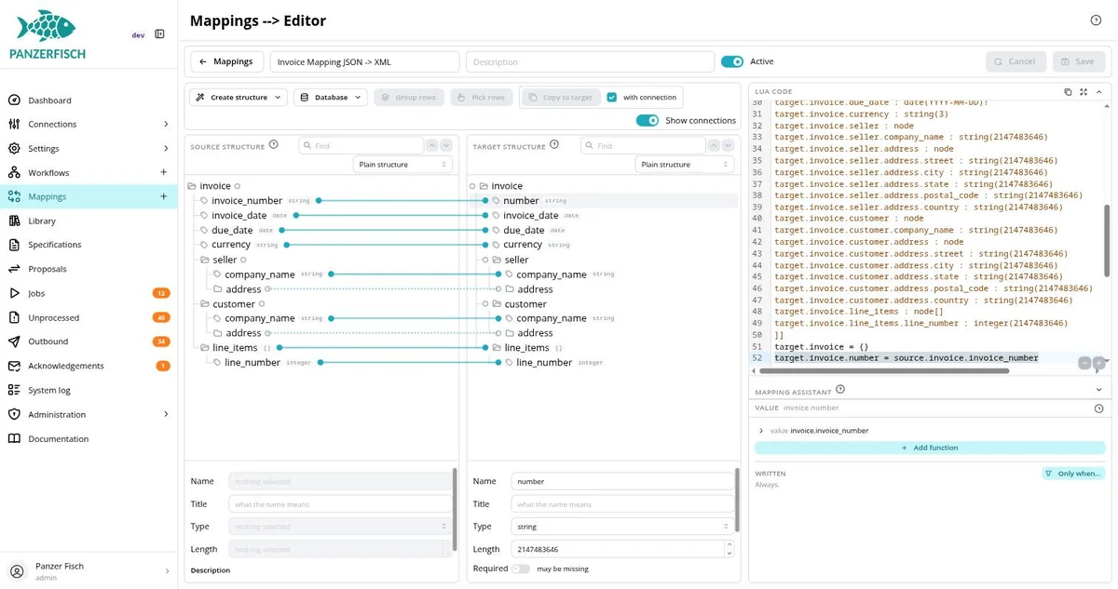Uncheck the with connection checkbox
This screenshot has width=1118, height=589.
tap(612, 98)
